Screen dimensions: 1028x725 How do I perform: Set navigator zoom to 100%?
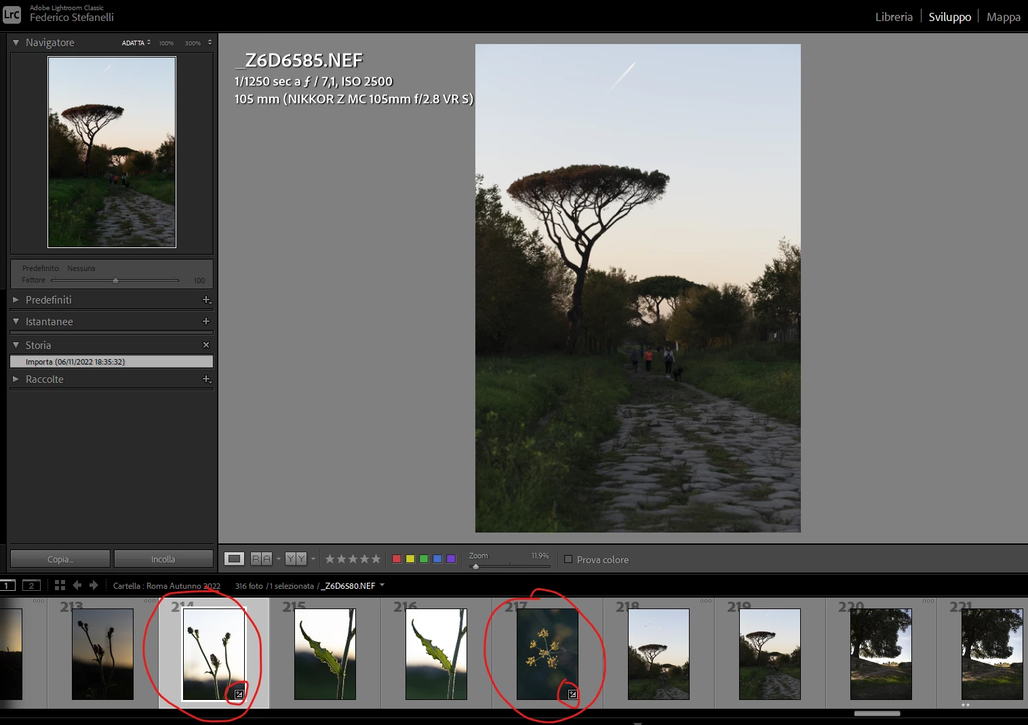[166, 43]
